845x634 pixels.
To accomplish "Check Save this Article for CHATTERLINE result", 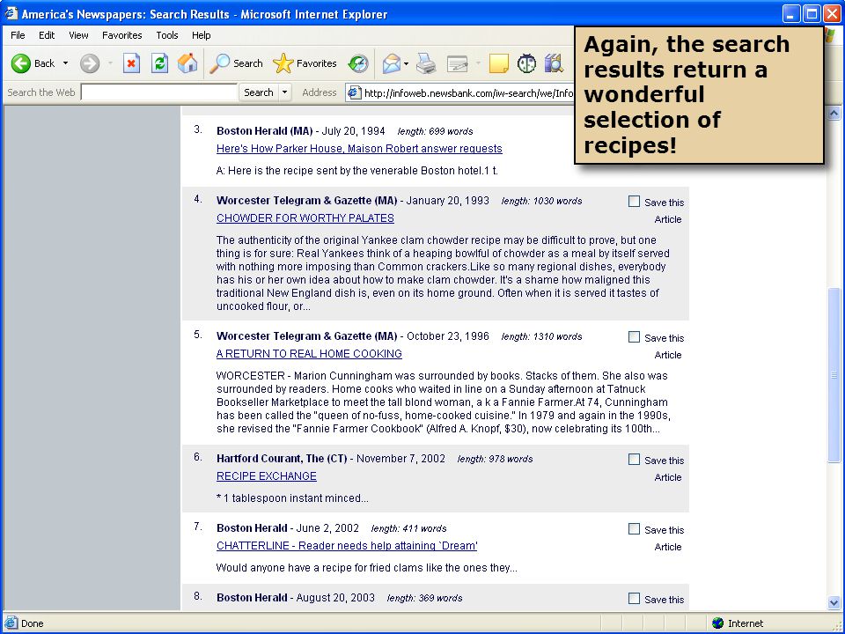I will pyautogui.click(x=635, y=529).
